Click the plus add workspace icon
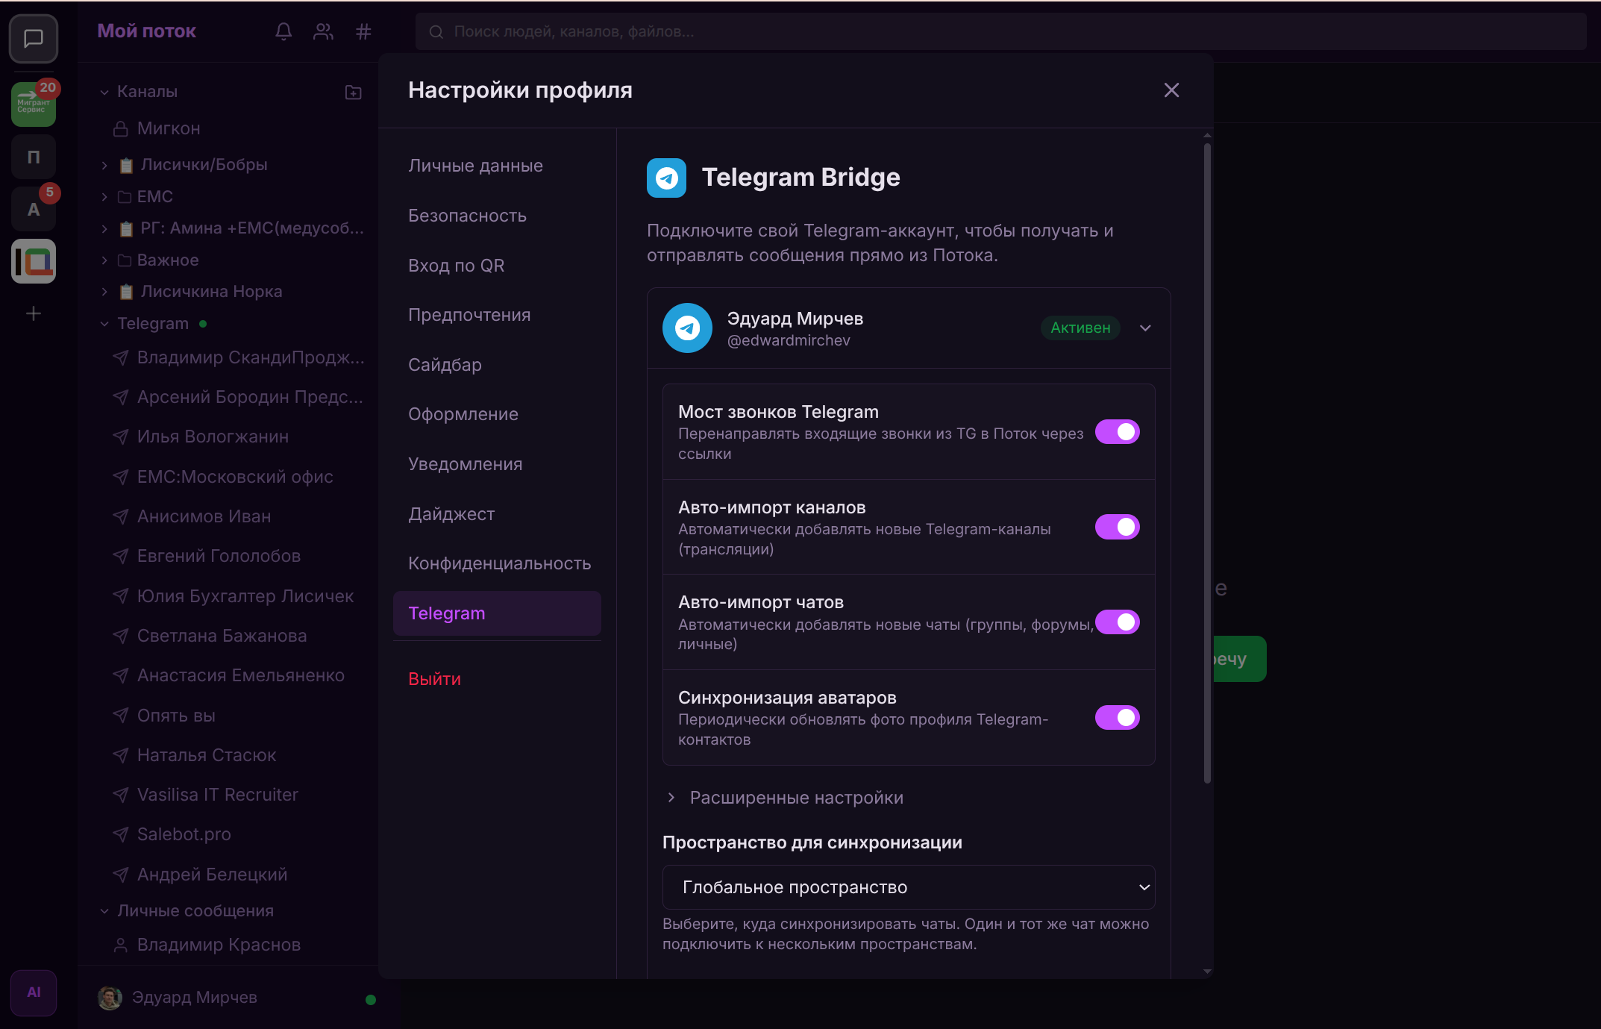This screenshot has height=1029, width=1601. [34, 313]
